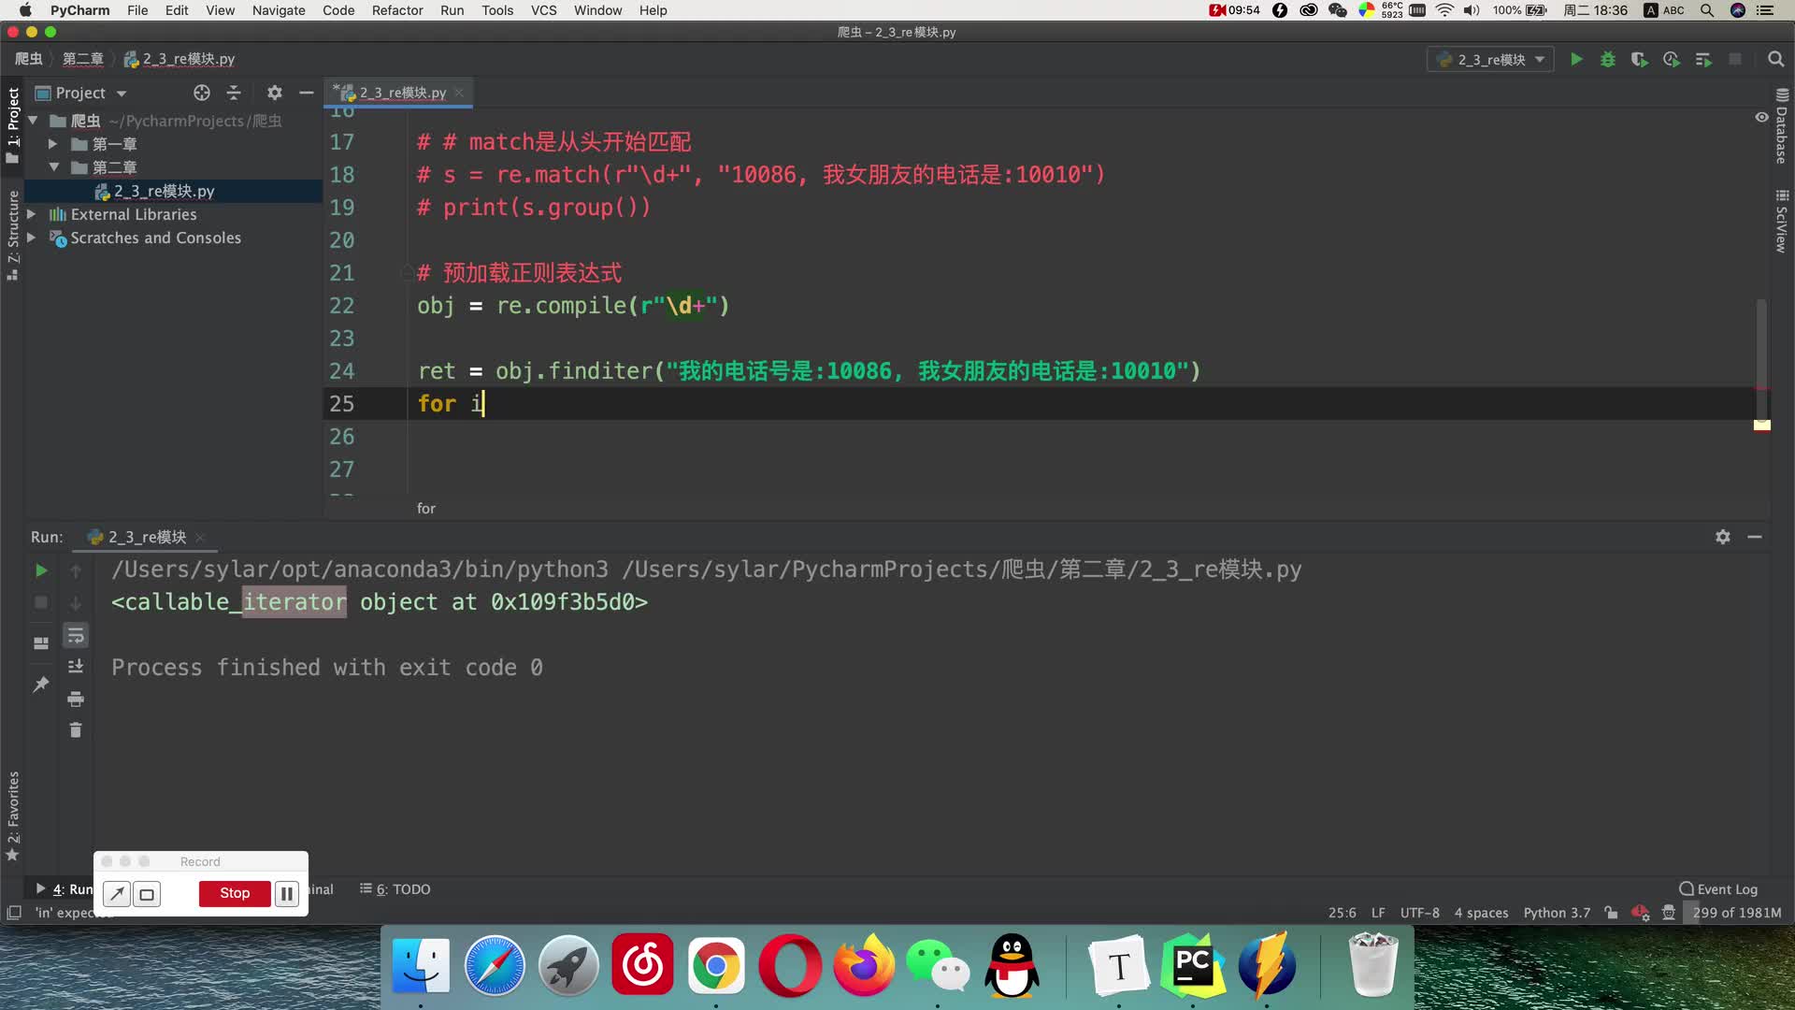Toggle the editor inspections eye icon
Screen dimensions: 1795x1010
1761,118
